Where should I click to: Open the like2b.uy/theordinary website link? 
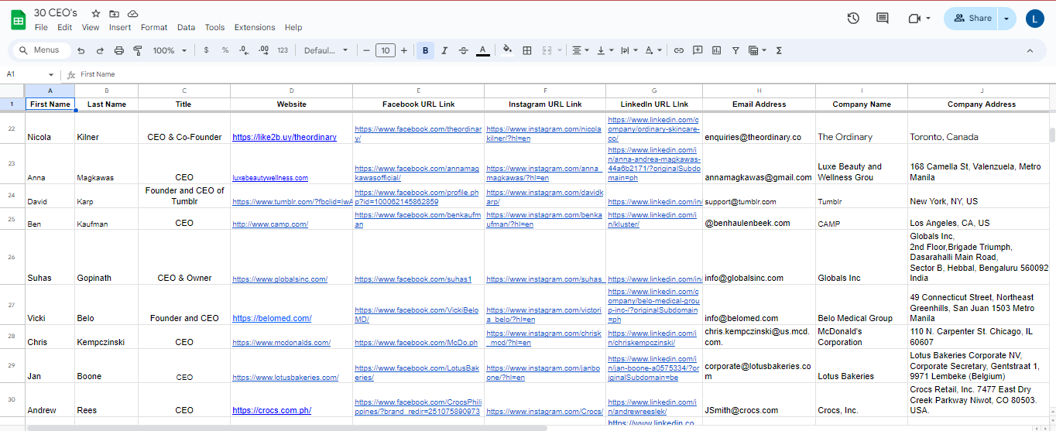(284, 137)
